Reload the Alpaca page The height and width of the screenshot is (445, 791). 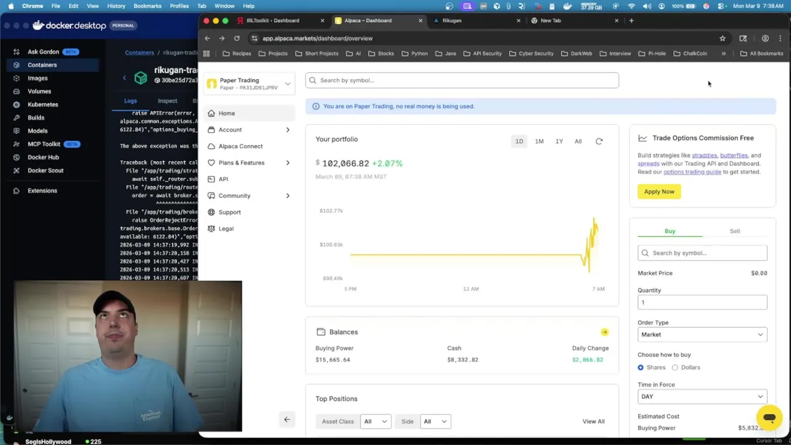[x=237, y=38]
